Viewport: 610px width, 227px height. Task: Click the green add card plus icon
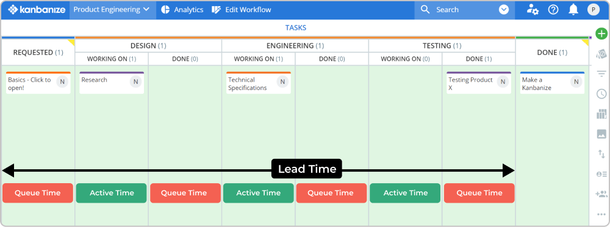pos(601,33)
